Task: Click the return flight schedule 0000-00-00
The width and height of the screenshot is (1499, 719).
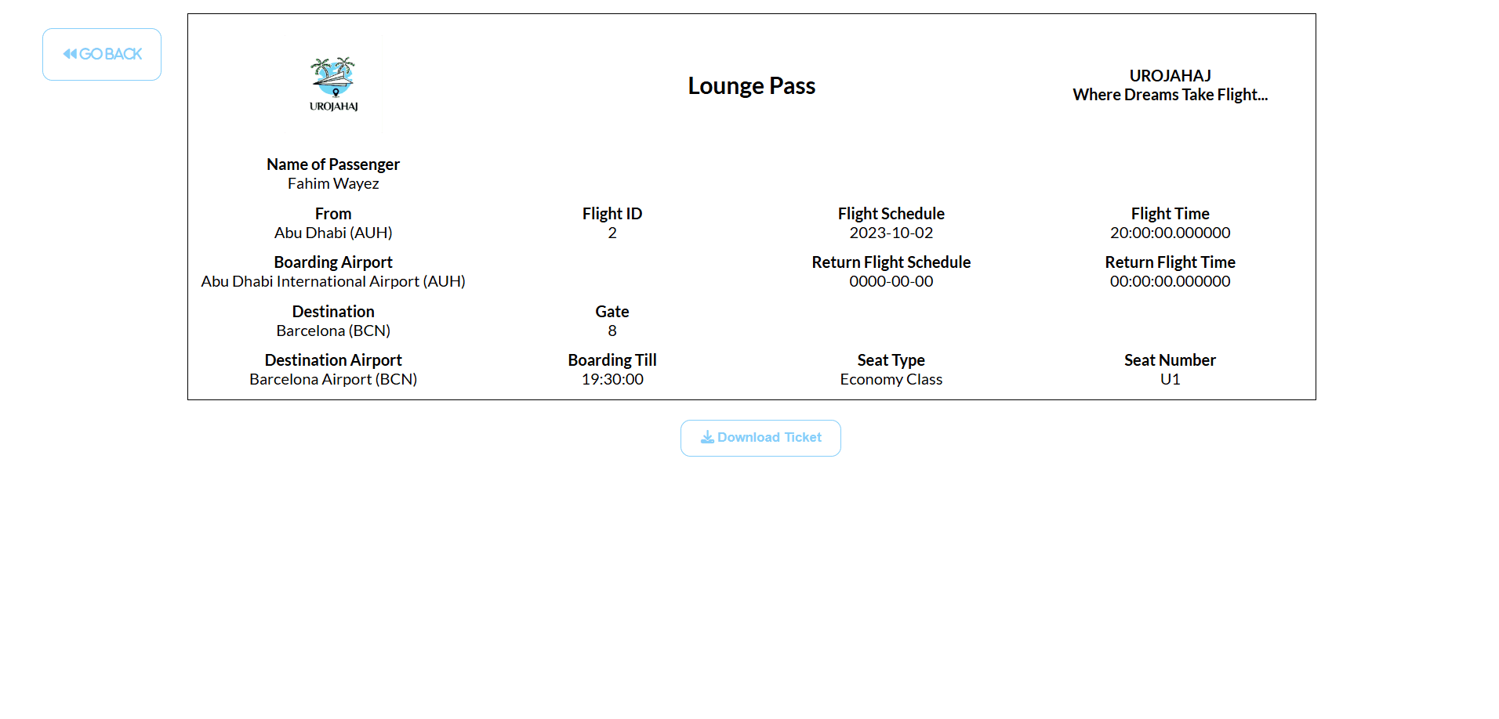Action: [x=891, y=282]
